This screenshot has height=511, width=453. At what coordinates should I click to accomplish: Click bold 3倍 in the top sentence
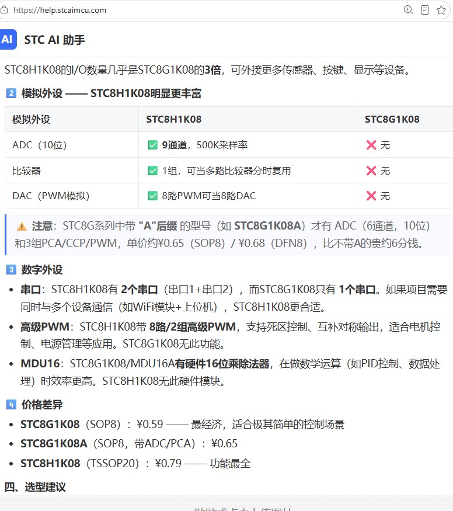pos(212,69)
